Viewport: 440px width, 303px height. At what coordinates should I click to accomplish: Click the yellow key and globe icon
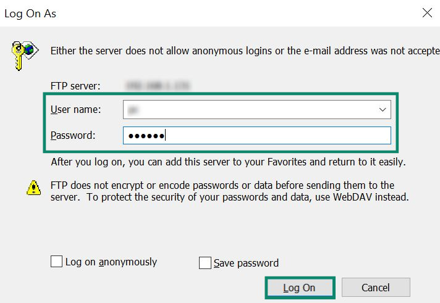click(x=25, y=56)
